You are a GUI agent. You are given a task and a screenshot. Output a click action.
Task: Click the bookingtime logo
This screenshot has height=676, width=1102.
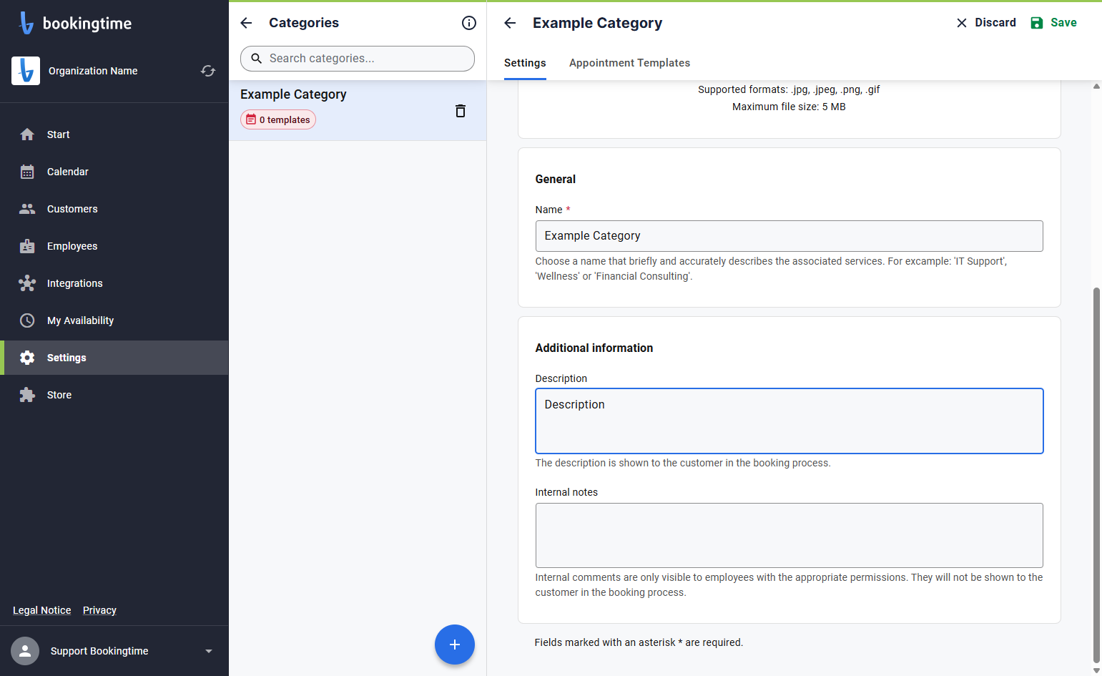pos(75,23)
